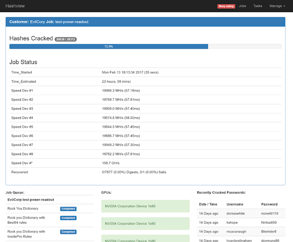Go to the Tasks page

click(258, 6)
